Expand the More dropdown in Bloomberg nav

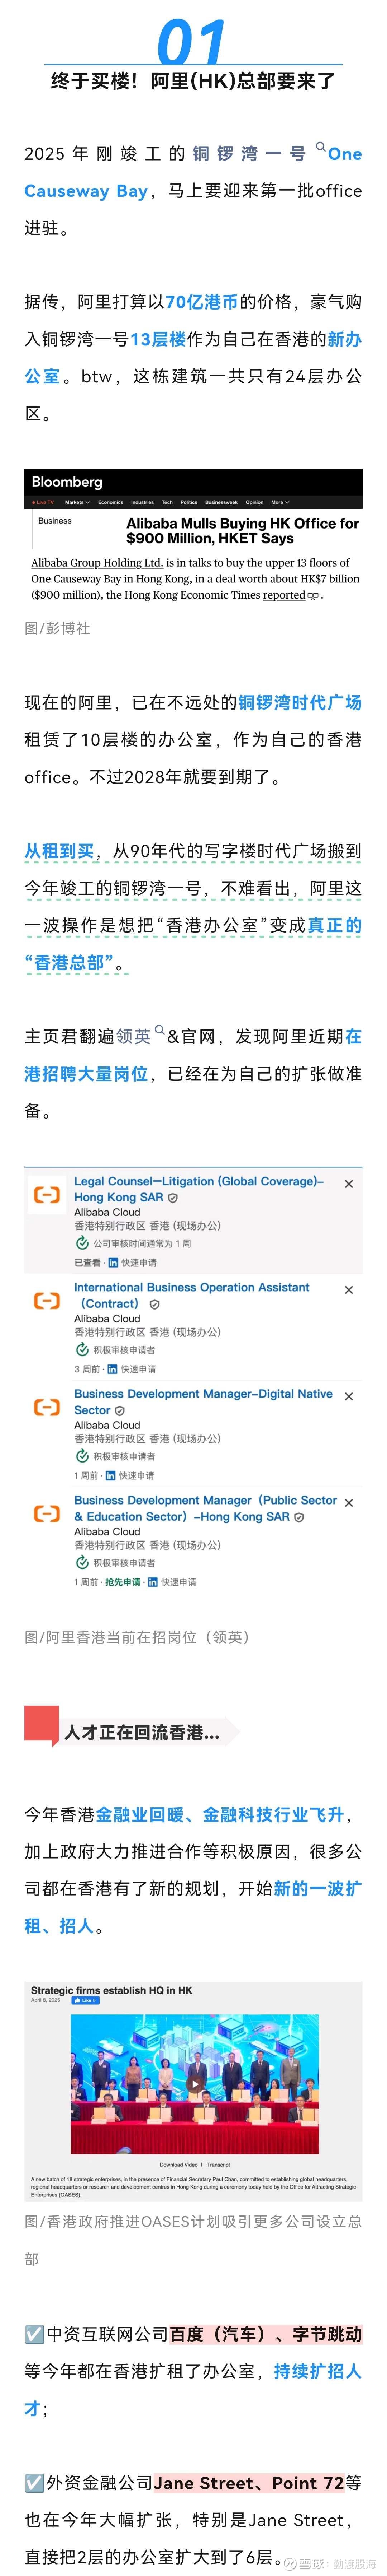click(x=279, y=502)
